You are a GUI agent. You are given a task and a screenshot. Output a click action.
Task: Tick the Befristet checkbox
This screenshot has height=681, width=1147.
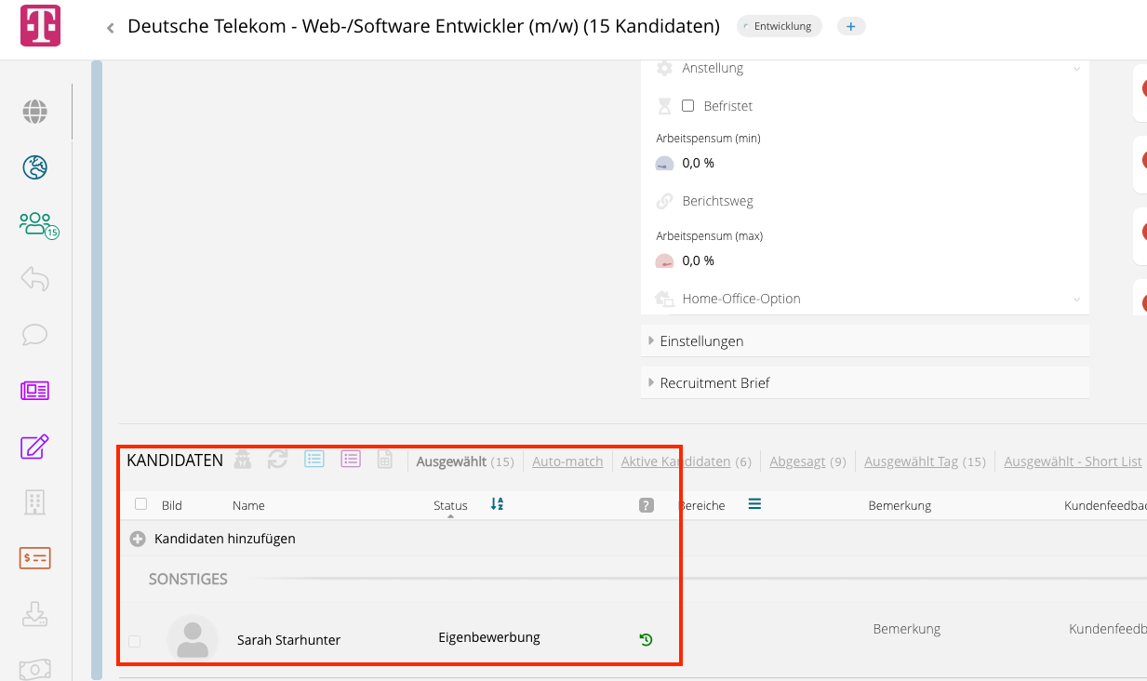point(688,106)
